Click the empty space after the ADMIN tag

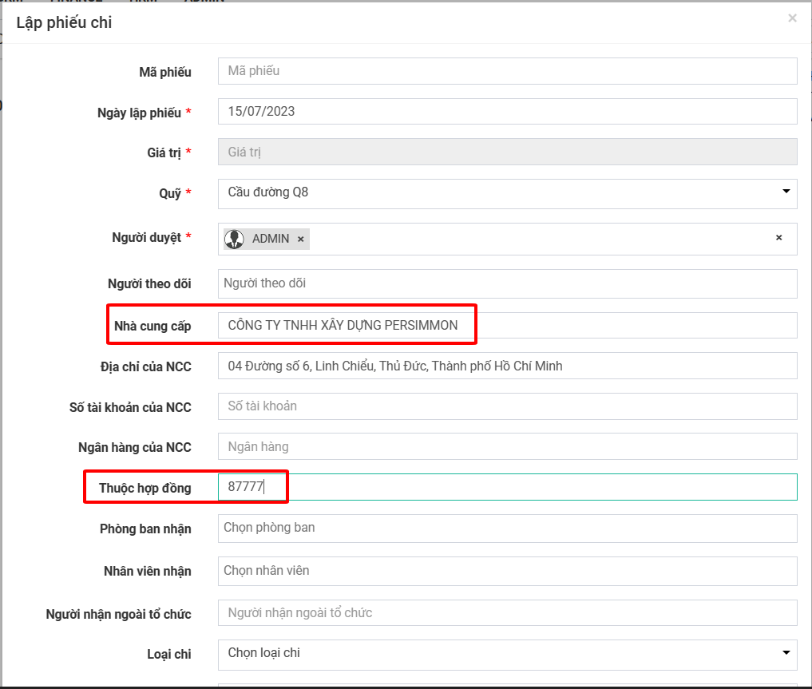tap(535, 239)
